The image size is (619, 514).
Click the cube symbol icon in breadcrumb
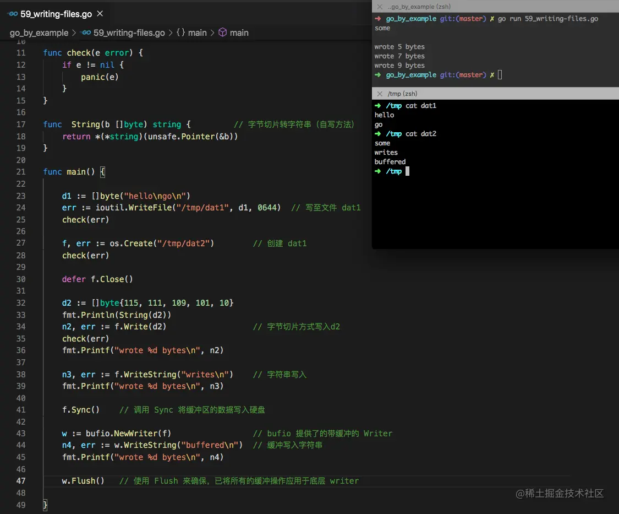click(x=223, y=33)
